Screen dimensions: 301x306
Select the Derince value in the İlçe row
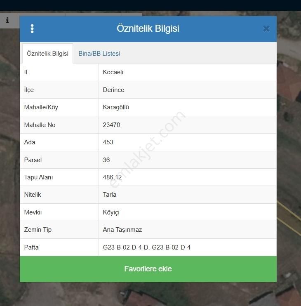click(x=113, y=90)
